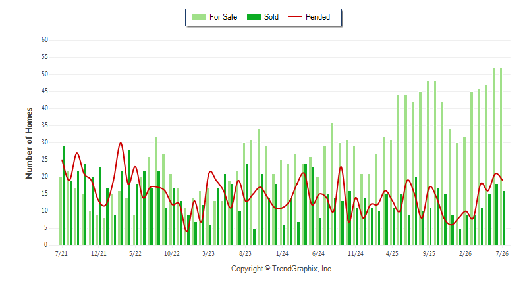
Task: Select the 8/23 x-axis date label
Action: 245,253
